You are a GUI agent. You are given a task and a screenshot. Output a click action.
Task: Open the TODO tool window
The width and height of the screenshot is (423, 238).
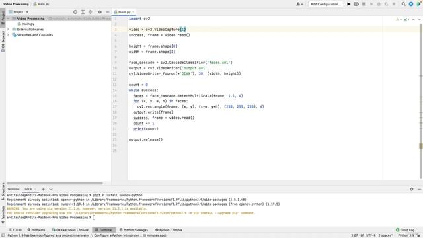(x=15, y=230)
